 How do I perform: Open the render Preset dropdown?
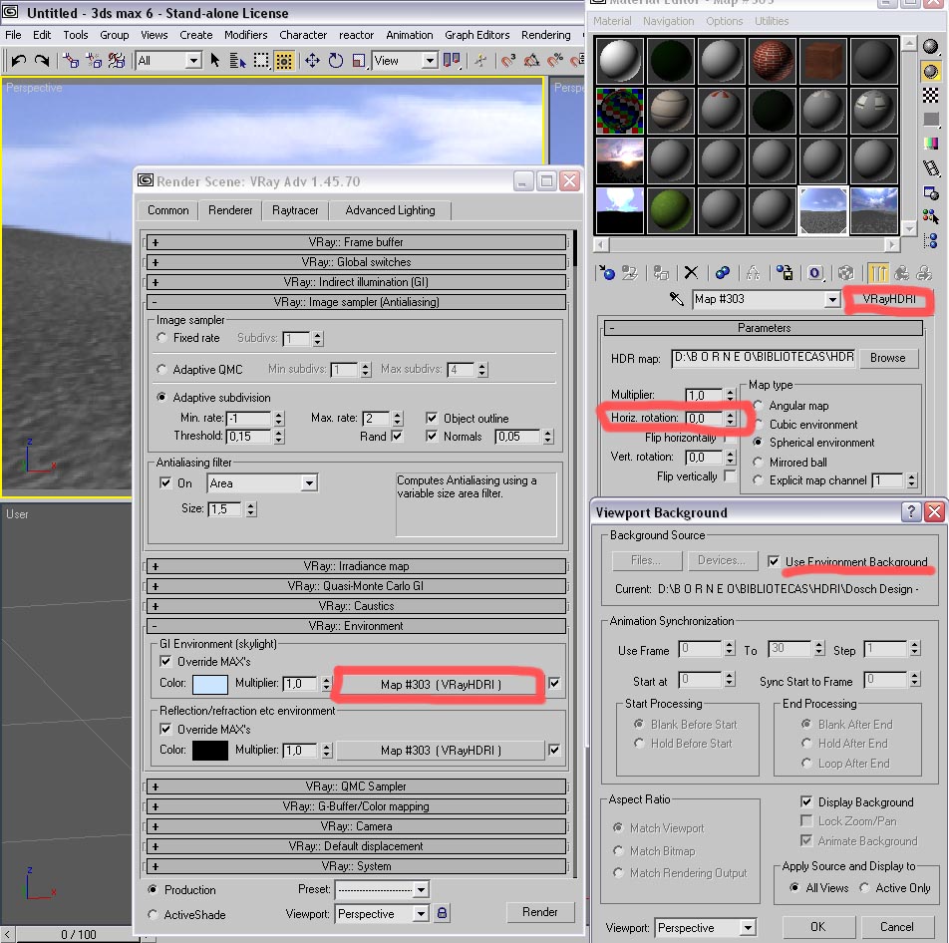click(422, 889)
